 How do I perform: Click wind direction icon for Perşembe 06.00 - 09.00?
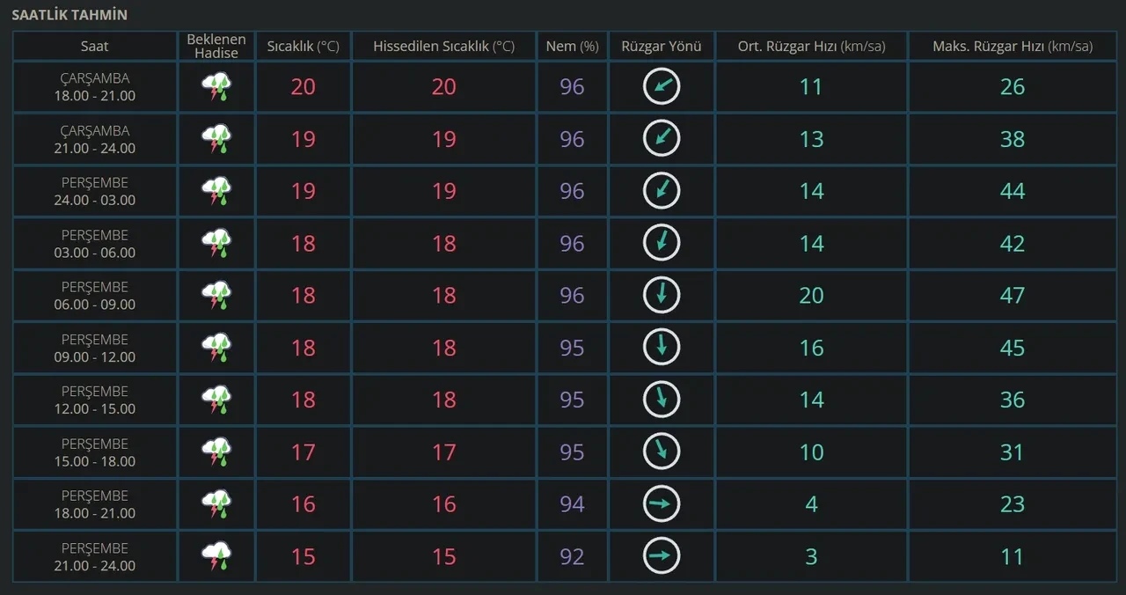pos(662,295)
